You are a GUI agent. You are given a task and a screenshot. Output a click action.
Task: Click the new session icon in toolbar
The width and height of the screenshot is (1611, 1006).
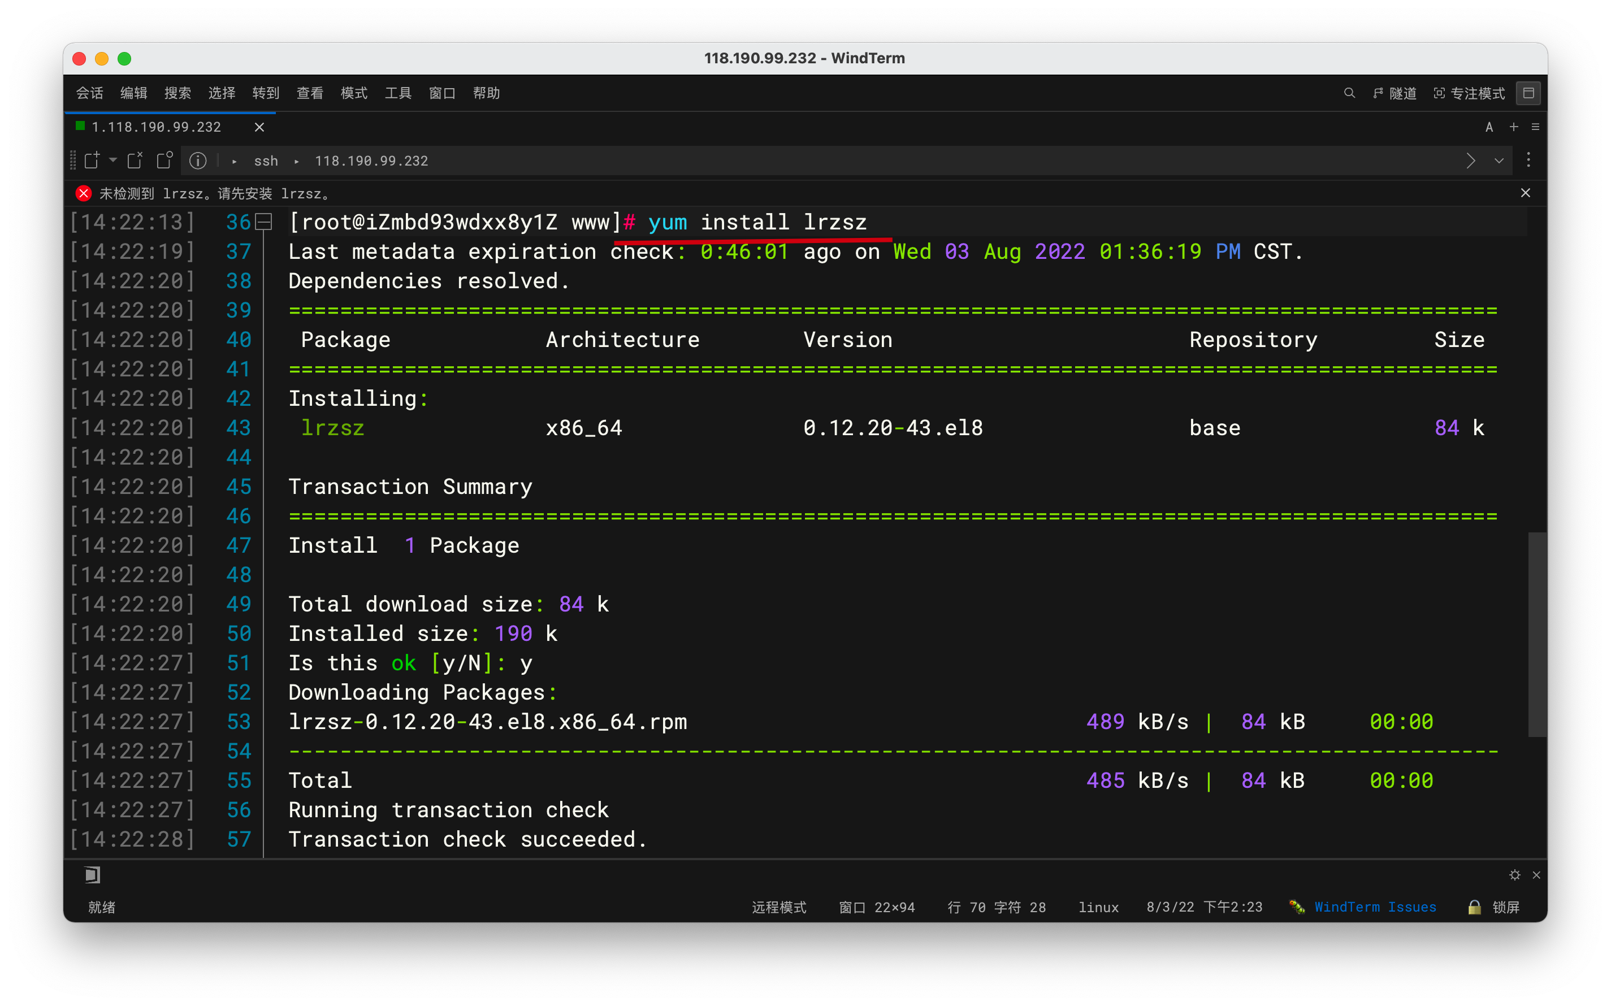pos(92,161)
